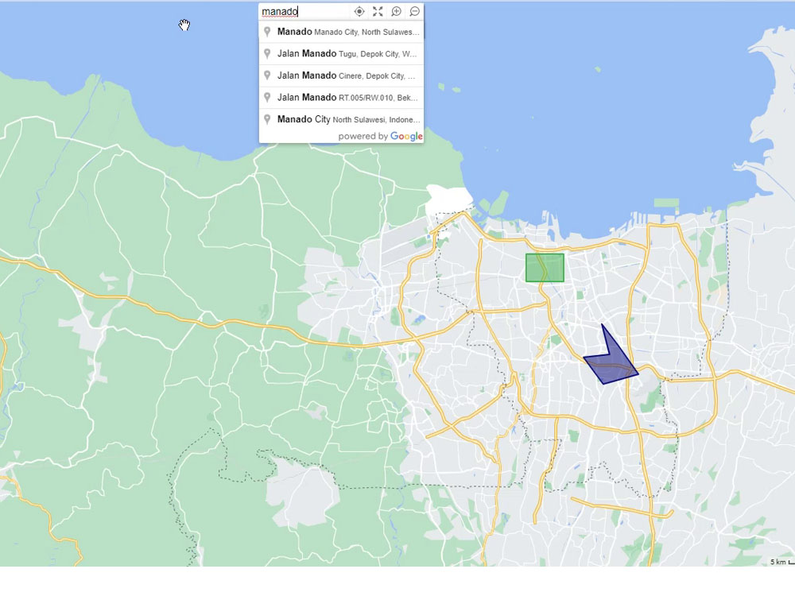Zoom out with the minus magnifier icon
This screenshot has height=596, width=795.
415,11
